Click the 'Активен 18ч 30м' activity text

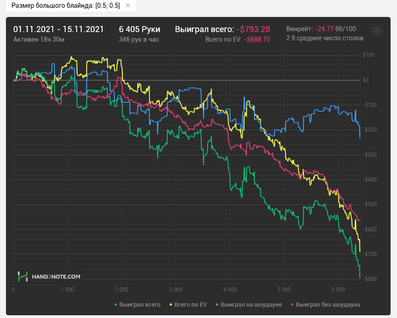[39, 40]
